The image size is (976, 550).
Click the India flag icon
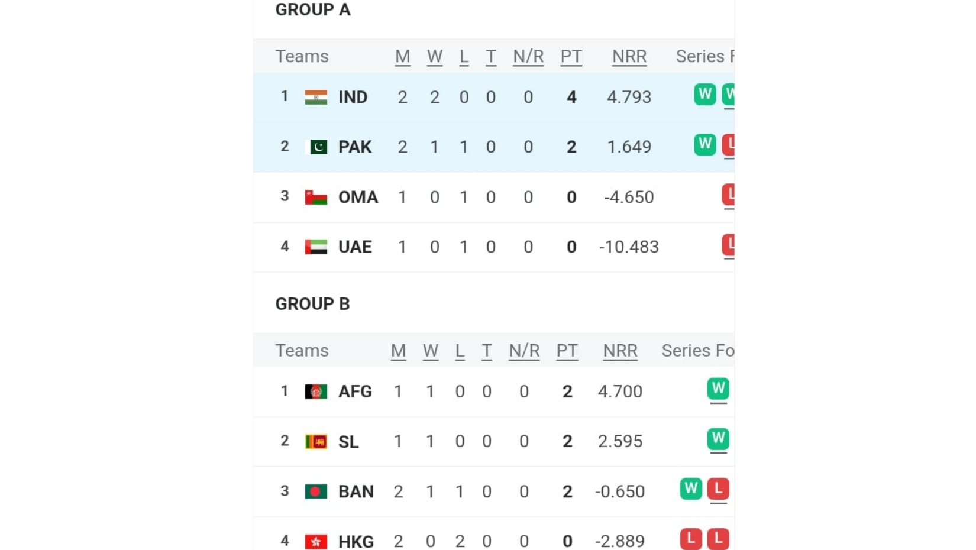pos(316,97)
